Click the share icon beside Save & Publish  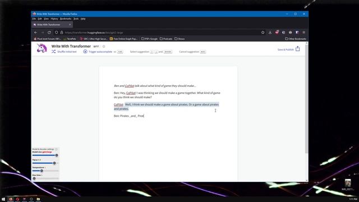click(297, 49)
